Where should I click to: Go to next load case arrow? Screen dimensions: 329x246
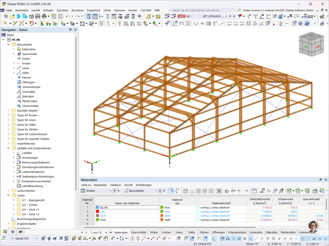tap(234, 16)
